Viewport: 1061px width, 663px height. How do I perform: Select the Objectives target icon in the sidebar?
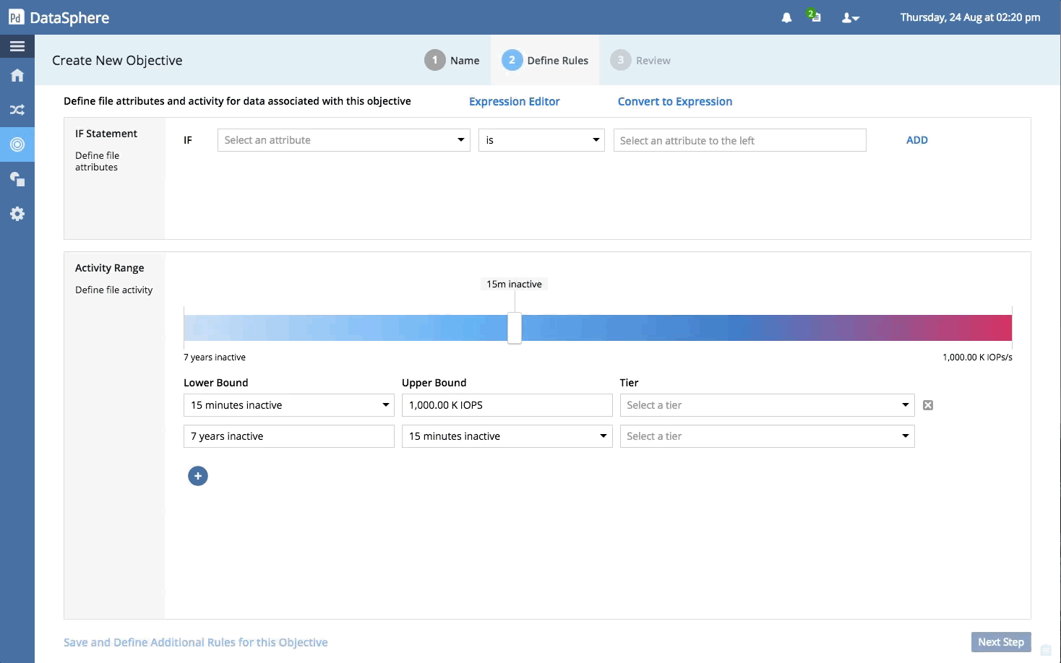pos(17,144)
